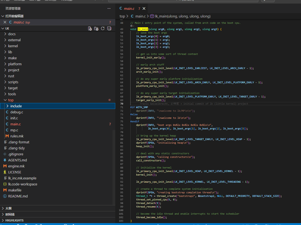This screenshot has height=225, width=301.
Task: Refresh the LK explorer tree
Action: [x=103, y=28]
